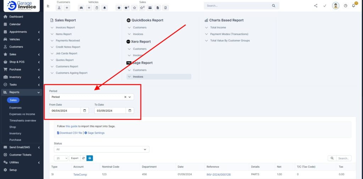Click the add customer plus icon
Viewport: 363px width, 179px height.
67,8
